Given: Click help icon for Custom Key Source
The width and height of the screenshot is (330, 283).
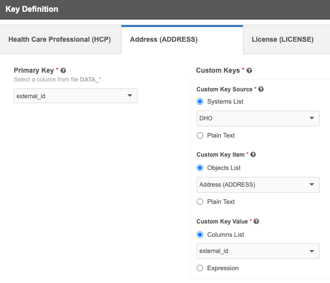Looking at the screenshot, I should point(261,89).
